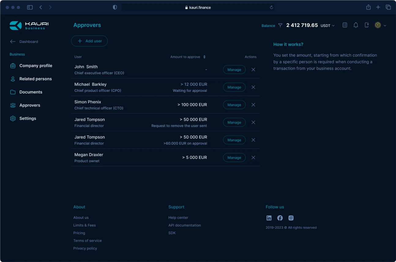Screen dimensions: 396x262
Task: Click the Add user button
Action: tap(89, 41)
